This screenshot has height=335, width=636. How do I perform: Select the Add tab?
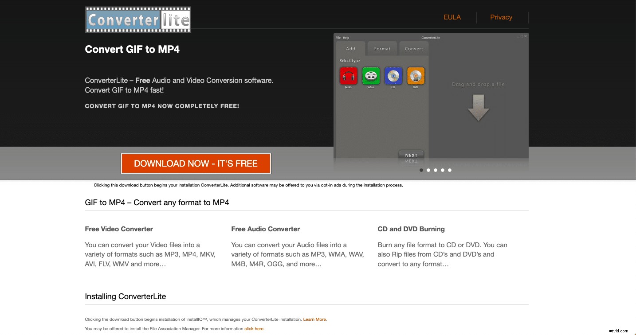coord(350,48)
